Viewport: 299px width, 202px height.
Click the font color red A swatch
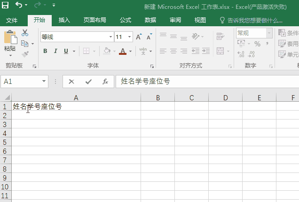[123, 51]
